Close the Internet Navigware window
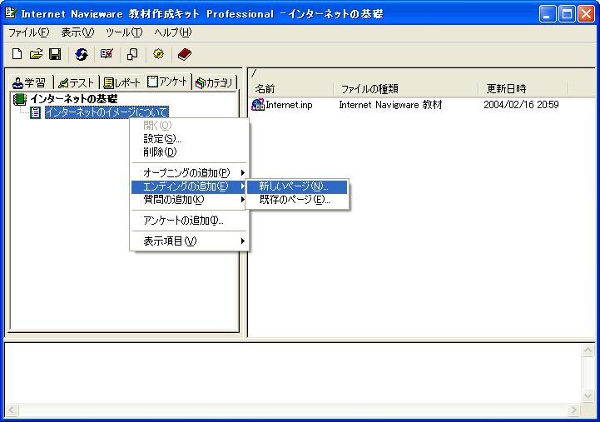The height and width of the screenshot is (422, 600). (586, 14)
